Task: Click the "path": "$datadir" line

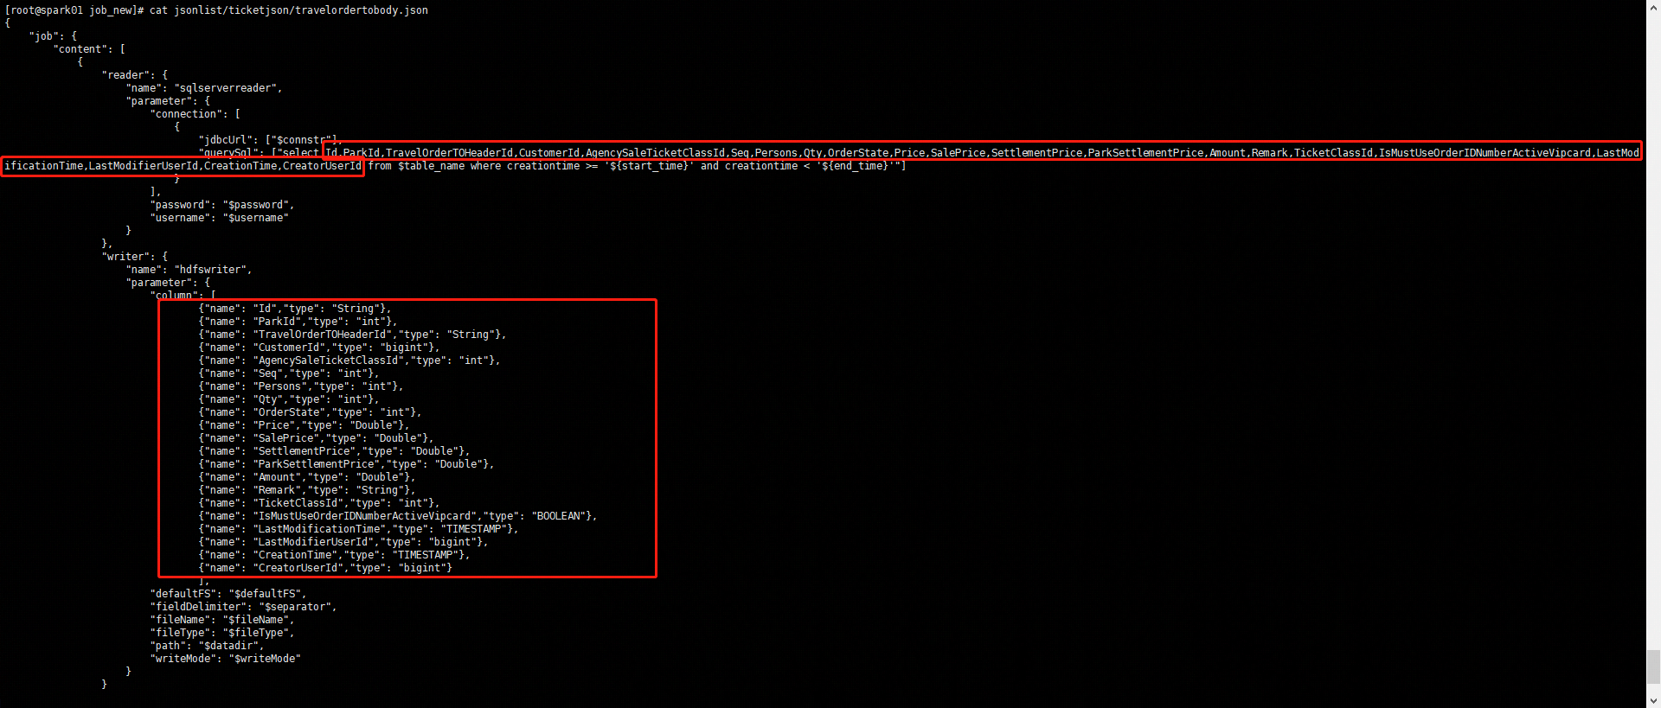Action: pos(207,646)
